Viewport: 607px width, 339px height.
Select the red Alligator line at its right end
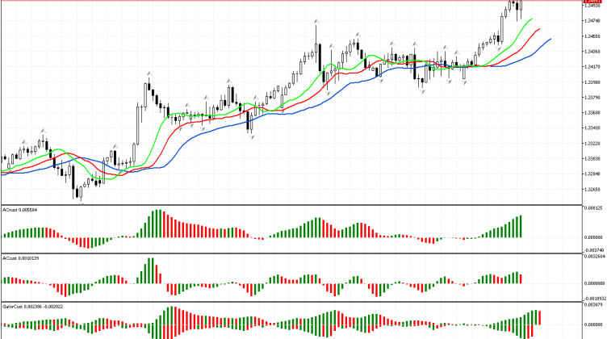point(540,30)
